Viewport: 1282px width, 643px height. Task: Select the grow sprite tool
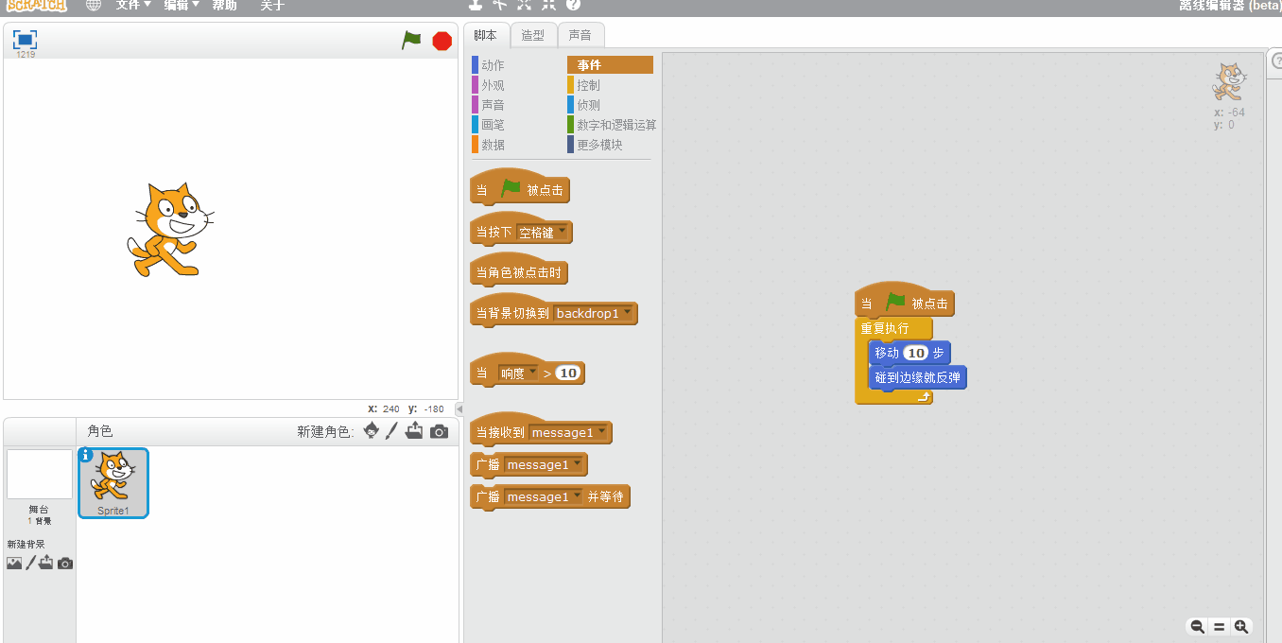coord(524,5)
